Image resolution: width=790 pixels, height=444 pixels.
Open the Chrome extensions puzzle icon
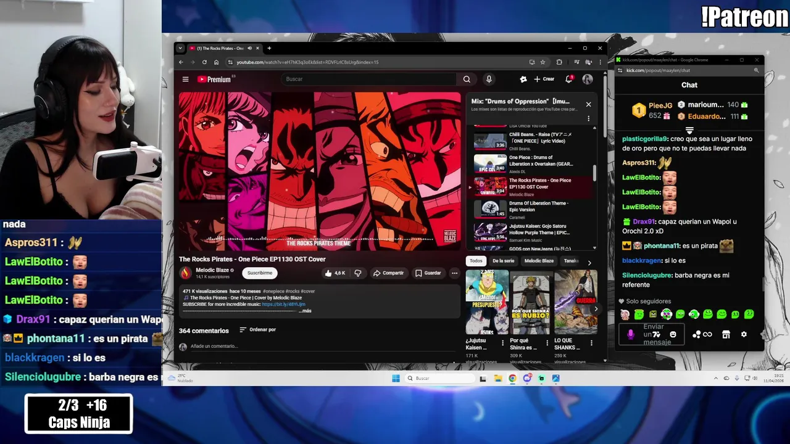point(559,62)
